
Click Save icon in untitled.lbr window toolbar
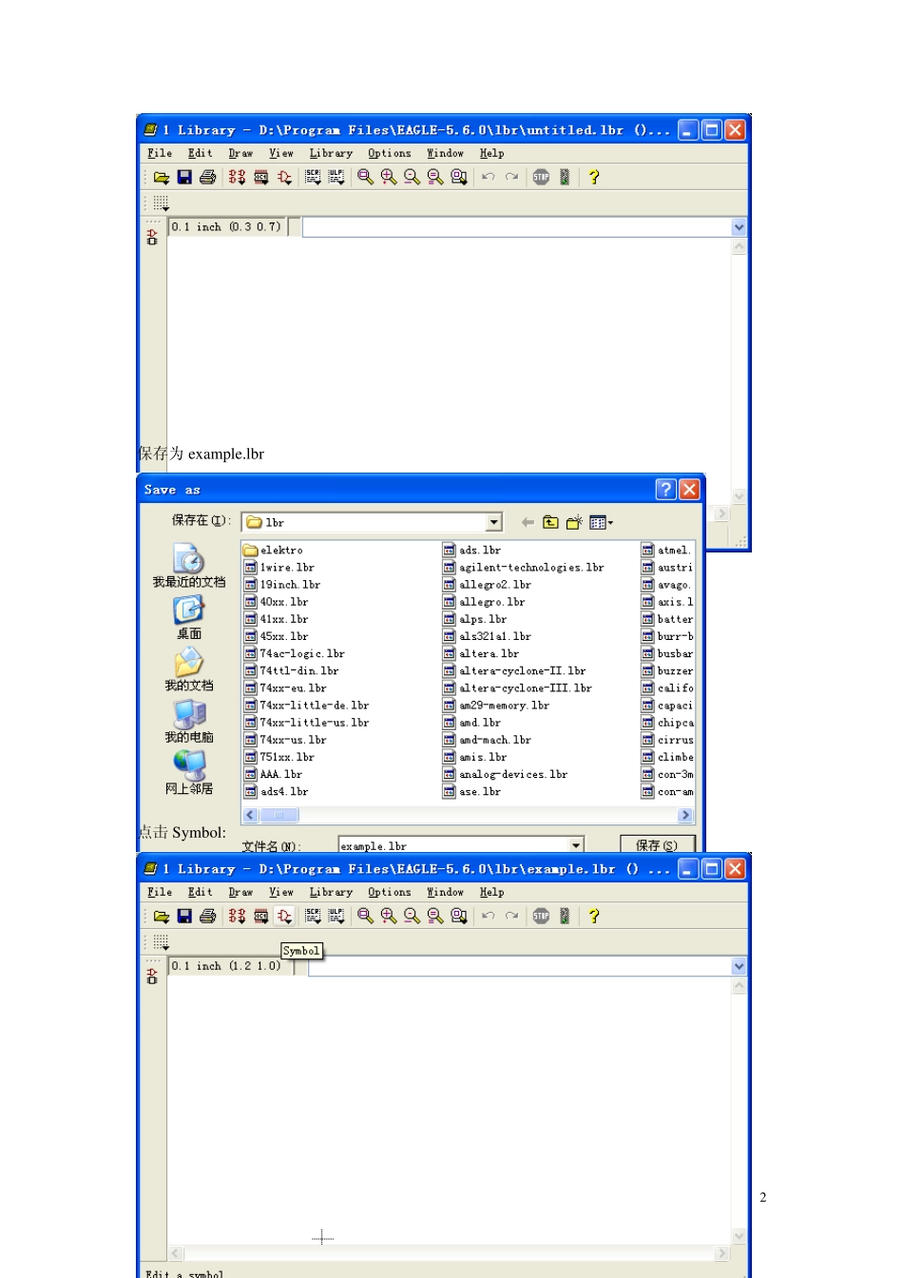pyautogui.click(x=184, y=177)
